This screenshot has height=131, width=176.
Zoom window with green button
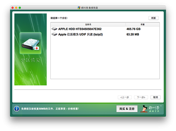tap(20, 8)
